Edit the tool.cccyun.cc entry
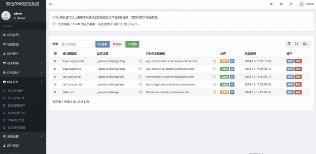Image resolution: width=316 pixels, height=154 pixels. click(290, 77)
